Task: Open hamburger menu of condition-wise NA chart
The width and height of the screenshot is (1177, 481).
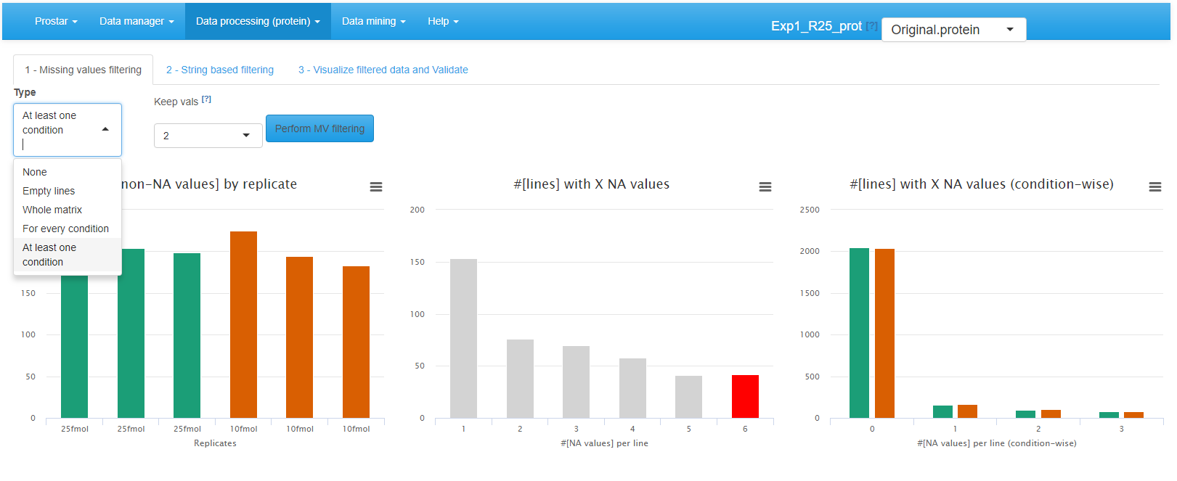Action: 1155,187
